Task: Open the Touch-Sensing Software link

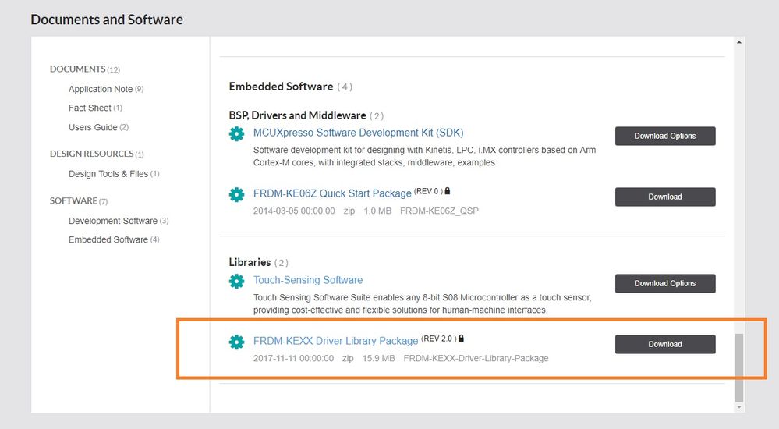Action: click(308, 280)
